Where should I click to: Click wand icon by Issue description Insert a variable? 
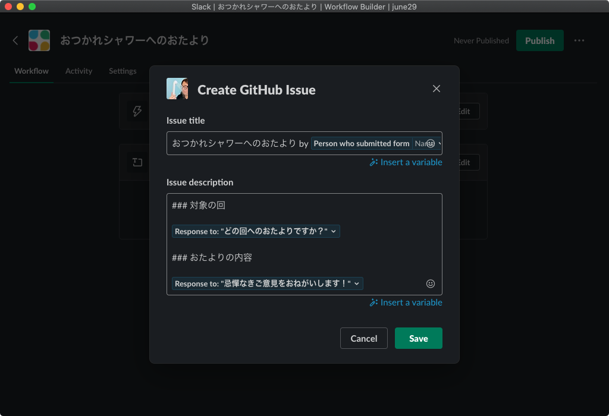373,302
